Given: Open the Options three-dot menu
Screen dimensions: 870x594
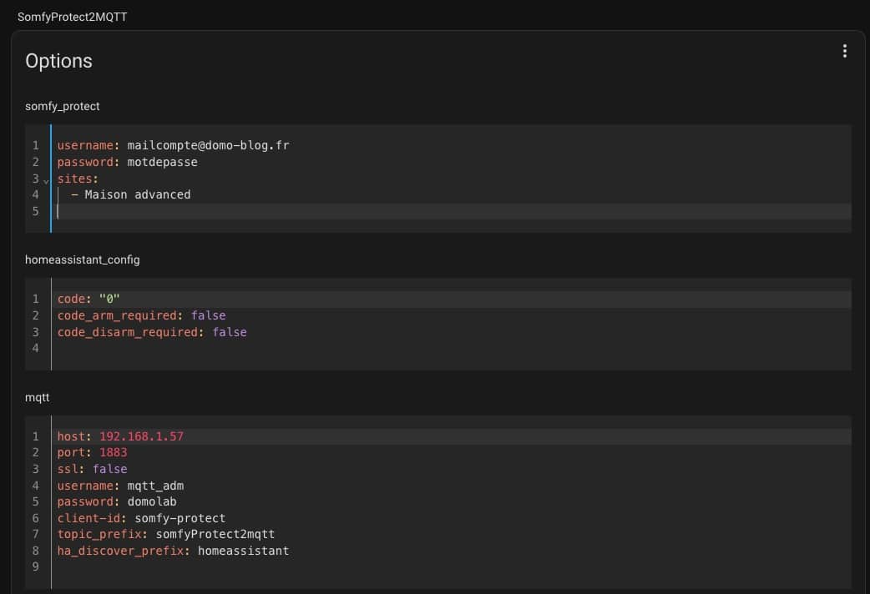Looking at the screenshot, I should pos(844,51).
